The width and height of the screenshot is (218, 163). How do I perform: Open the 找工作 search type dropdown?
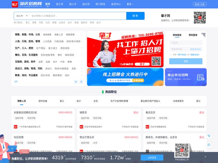pyautogui.click(x=21, y=16)
